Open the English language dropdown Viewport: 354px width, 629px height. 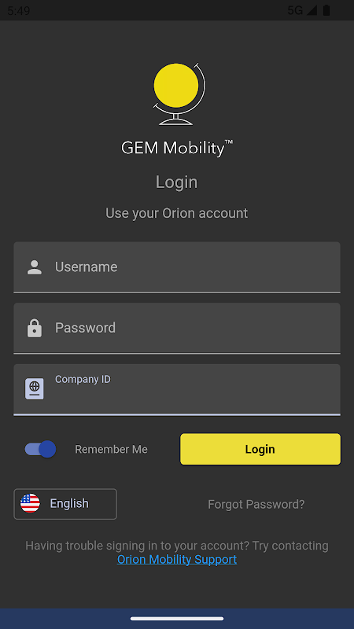pos(65,504)
